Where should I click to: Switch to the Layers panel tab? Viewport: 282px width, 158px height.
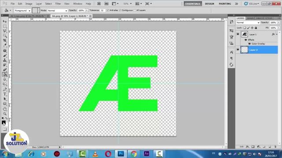240,18
